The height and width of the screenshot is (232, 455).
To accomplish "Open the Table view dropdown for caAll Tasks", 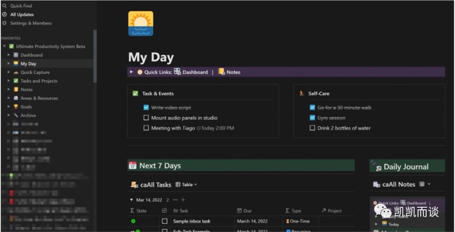I will (187, 184).
